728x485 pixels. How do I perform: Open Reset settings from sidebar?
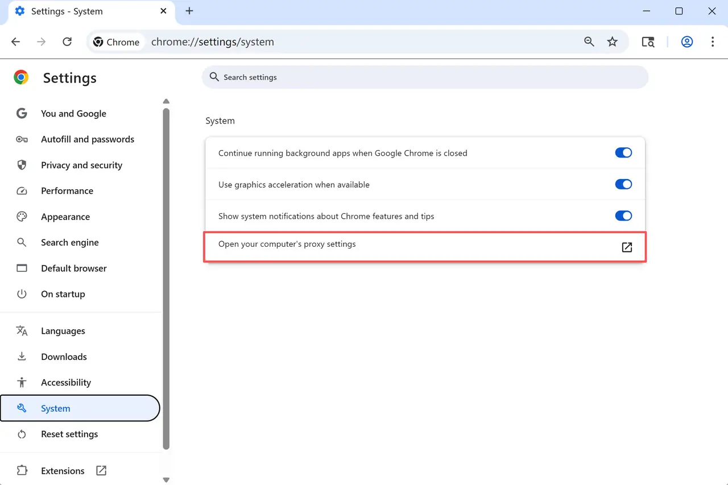tap(69, 434)
